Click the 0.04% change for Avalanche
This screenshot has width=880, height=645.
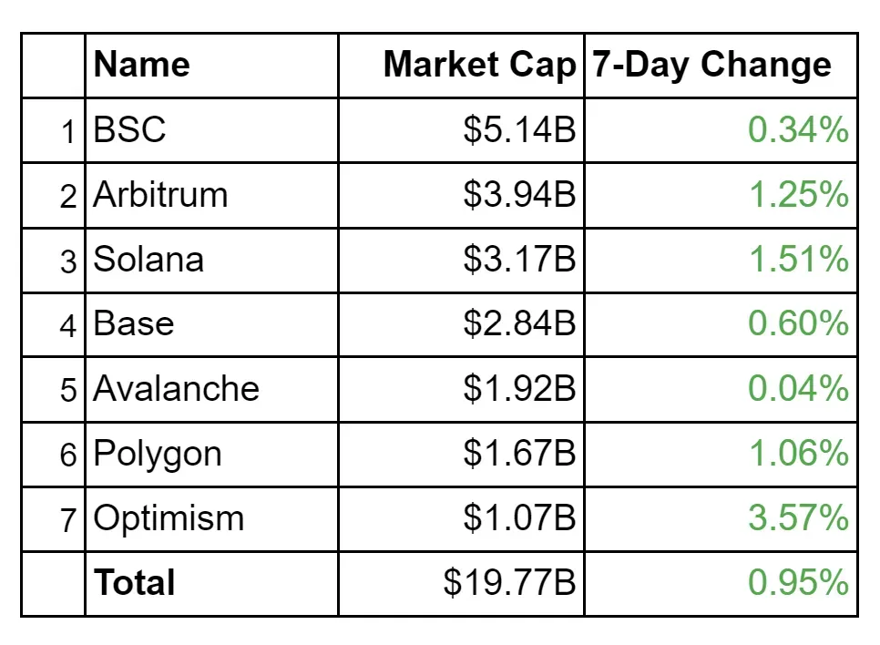pyautogui.click(x=798, y=389)
